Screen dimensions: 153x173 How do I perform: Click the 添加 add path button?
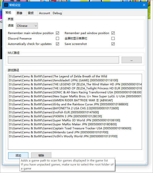coord(18,156)
